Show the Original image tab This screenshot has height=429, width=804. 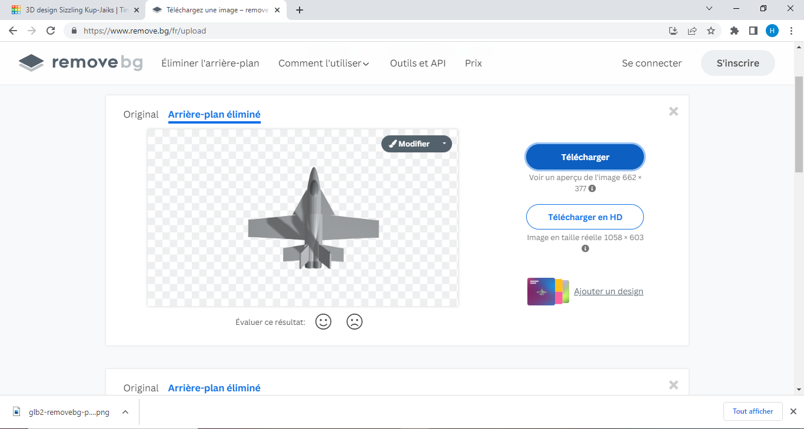pyautogui.click(x=141, y=114)
